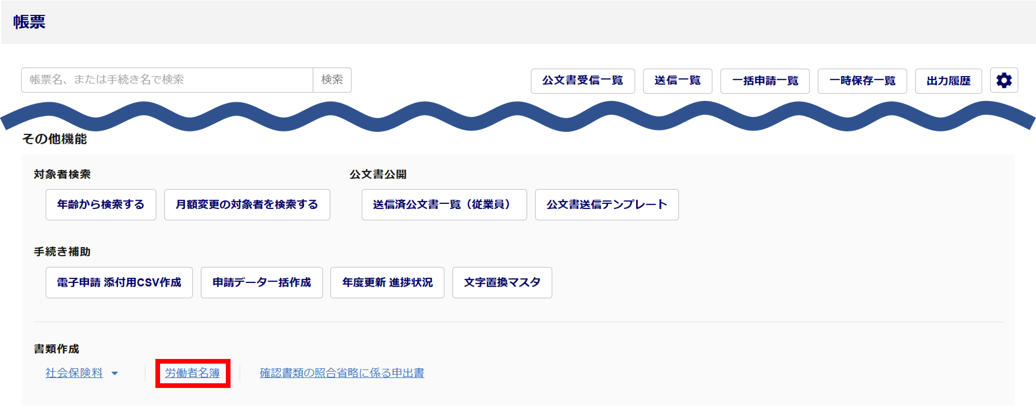The image size is (1036, 420).
Task: Open 送信済公文書一覧（従業員） button
Action: 444,205
